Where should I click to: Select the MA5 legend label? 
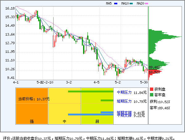(109, 3)
